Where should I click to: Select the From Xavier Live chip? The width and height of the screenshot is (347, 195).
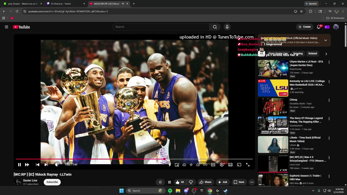278,54
